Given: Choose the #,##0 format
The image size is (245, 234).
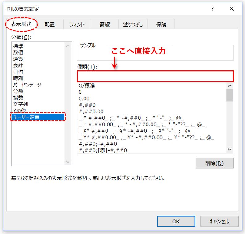Looking at the screenshot, I should coord(152,105).
